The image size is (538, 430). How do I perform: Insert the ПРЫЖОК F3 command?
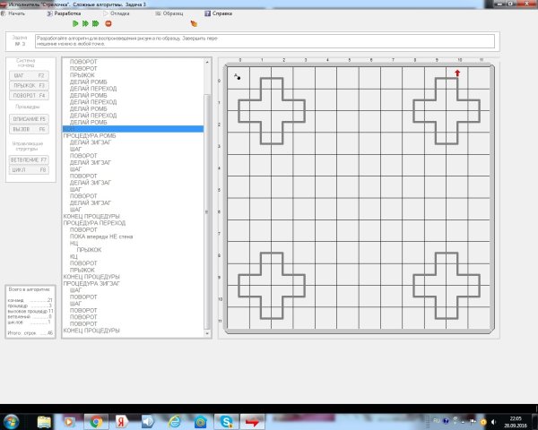click(29, 85)
